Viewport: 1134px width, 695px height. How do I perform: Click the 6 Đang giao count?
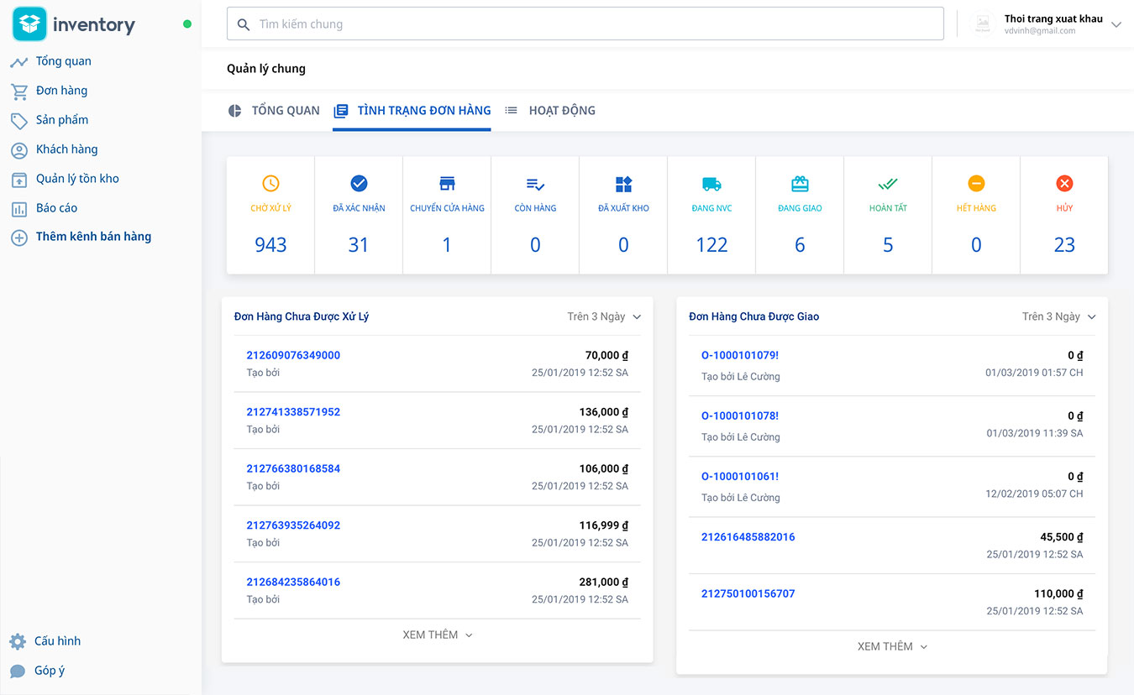pos(800,245)
